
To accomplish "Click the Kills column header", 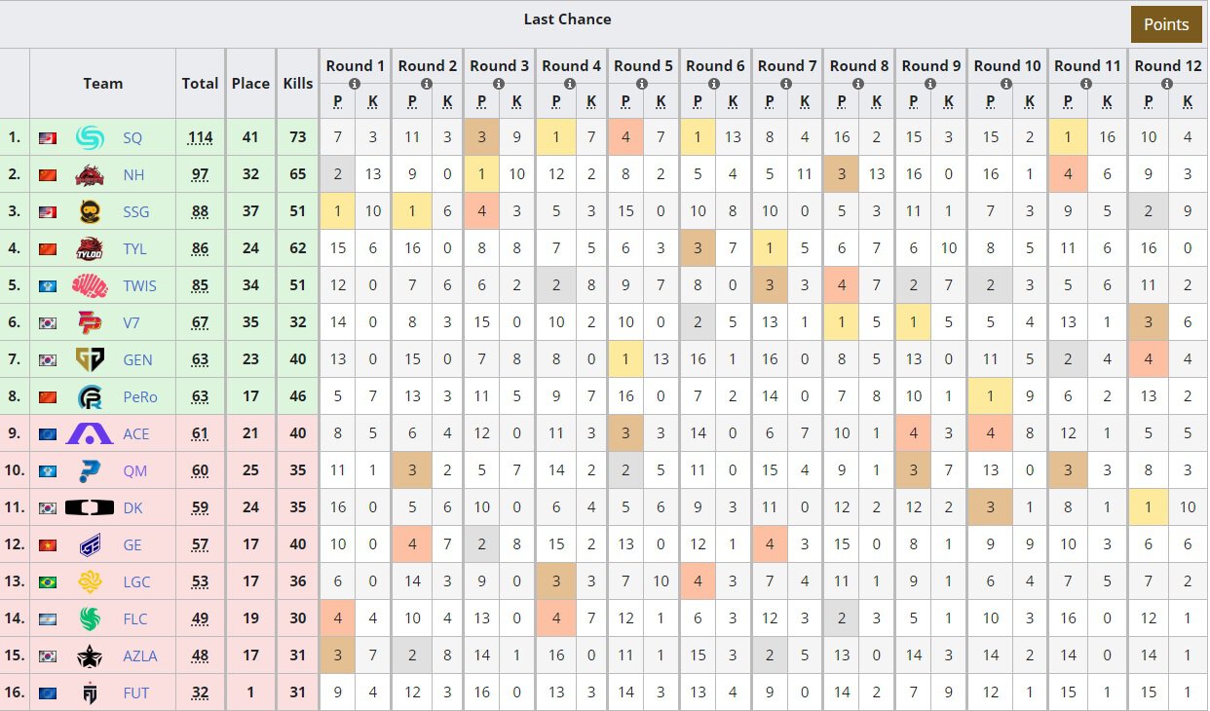I will [298, 83].
